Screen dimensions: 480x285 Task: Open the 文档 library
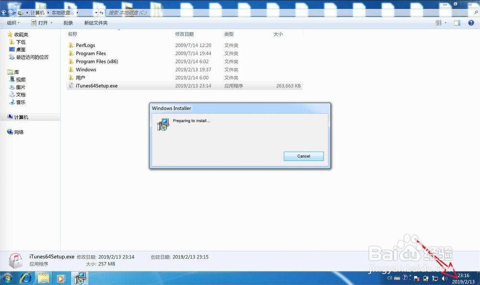tap(21, 95)
